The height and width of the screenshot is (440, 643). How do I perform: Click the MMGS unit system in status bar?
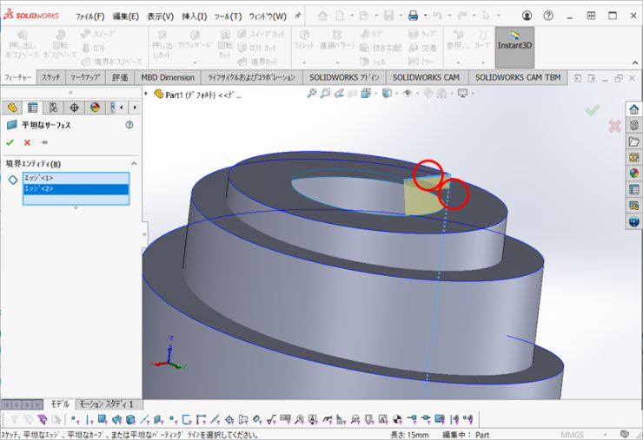point(573,434)
